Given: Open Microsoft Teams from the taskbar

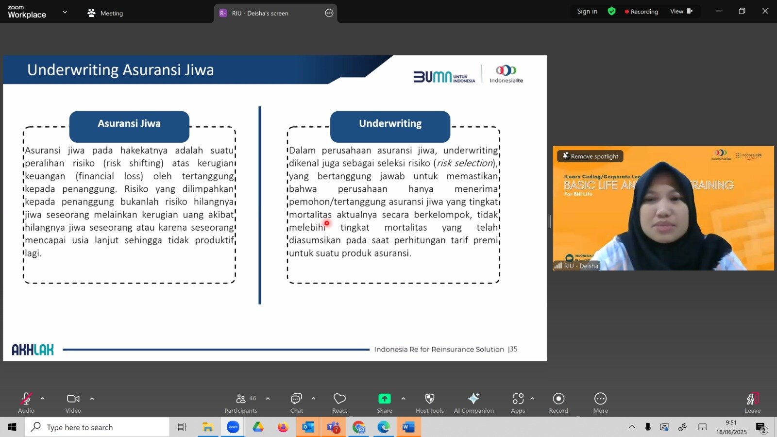Looking at the screenshot, I should (334, 427).
